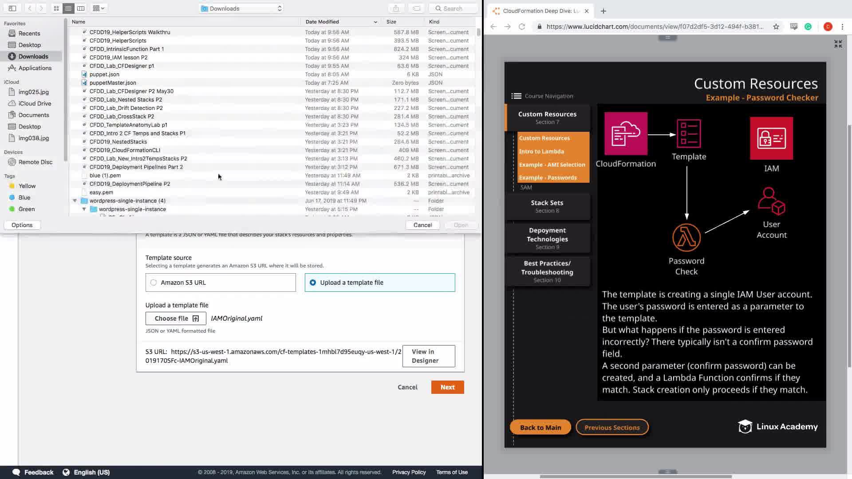
Task: Switch file dialog to column view
Action: pyautogui.click(x=81, y=8)
